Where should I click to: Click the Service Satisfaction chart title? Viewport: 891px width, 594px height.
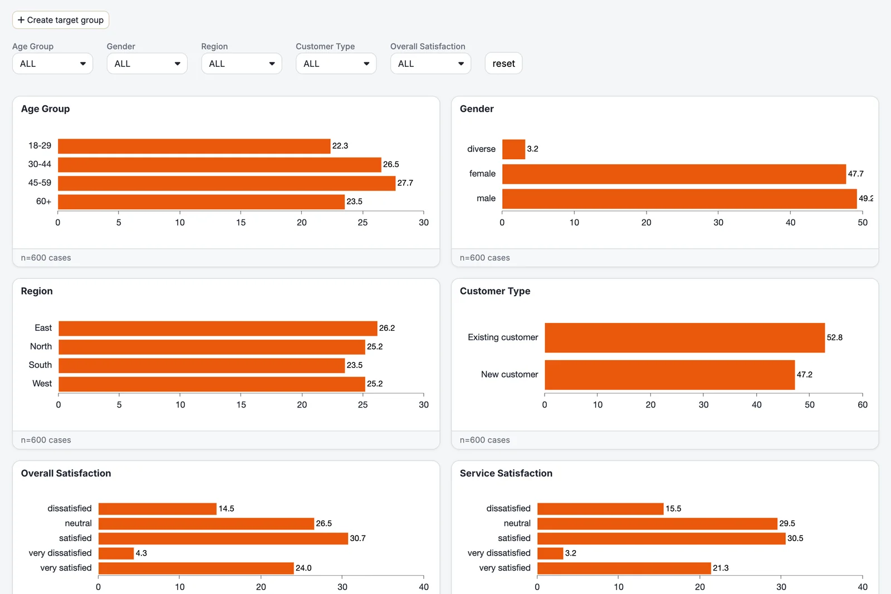pos(506,473)
